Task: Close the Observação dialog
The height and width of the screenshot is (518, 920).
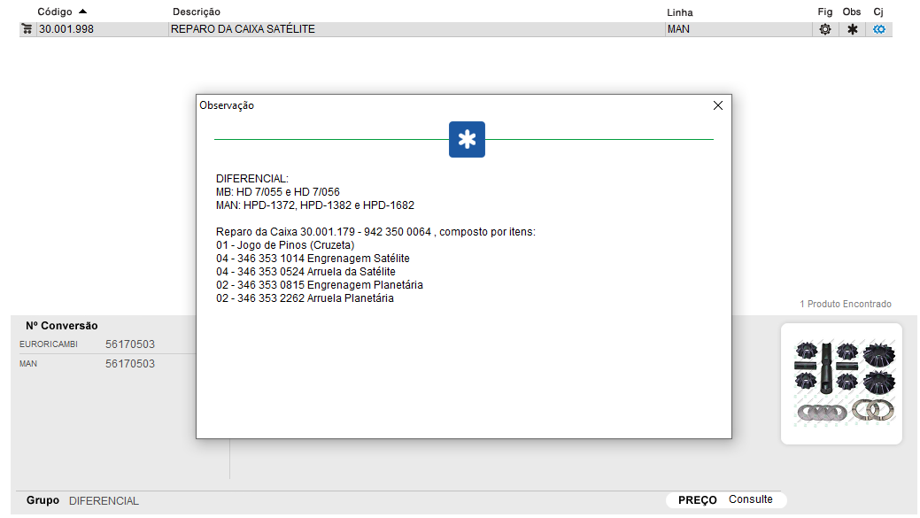Action: point(718,105)
